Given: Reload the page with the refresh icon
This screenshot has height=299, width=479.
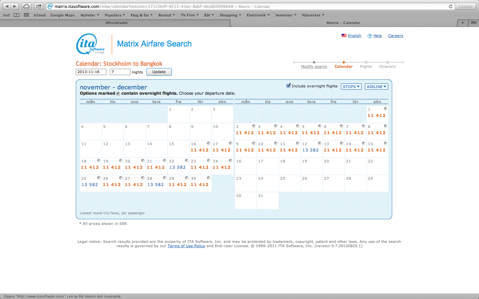Looking at the screenshot, I should tap(451, 6).
